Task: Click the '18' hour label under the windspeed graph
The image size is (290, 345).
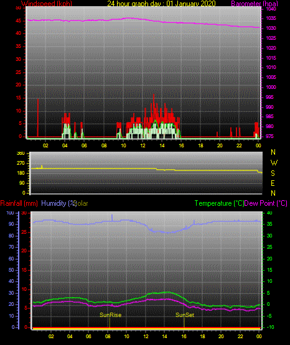Action: [x=200, y=145]
